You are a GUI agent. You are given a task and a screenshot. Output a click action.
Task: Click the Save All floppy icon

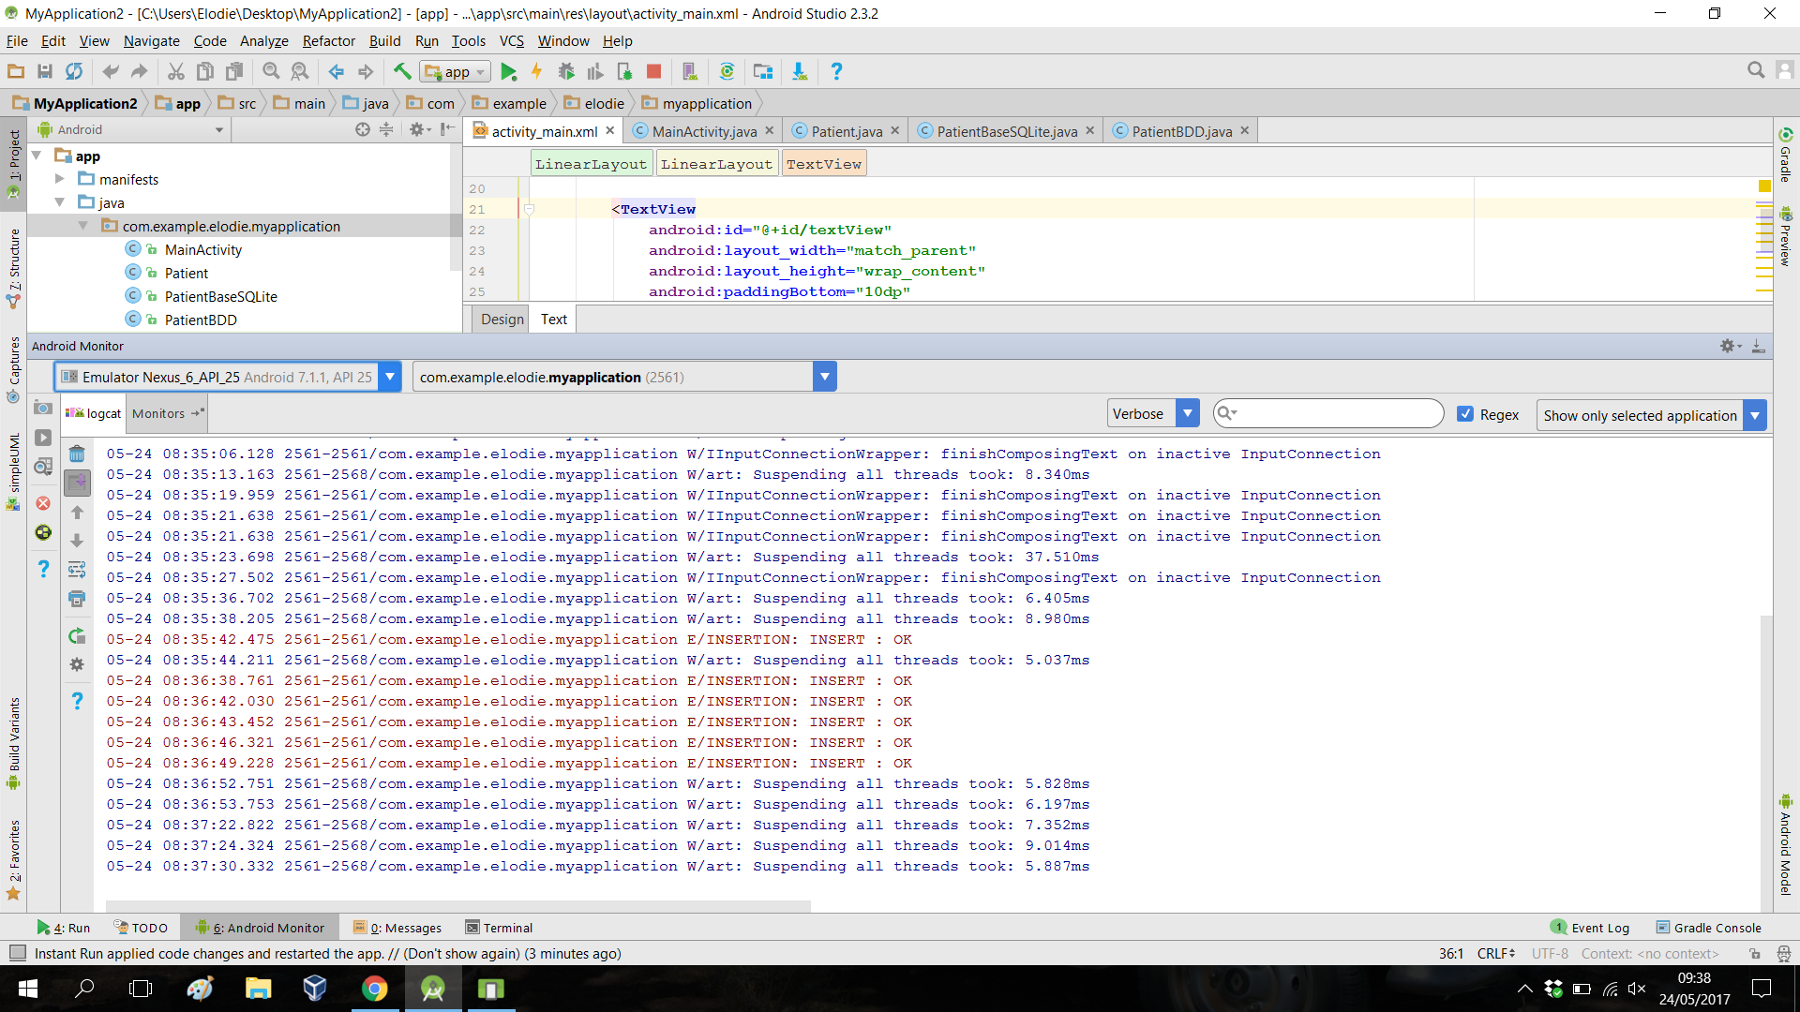[x=44, y=71]
